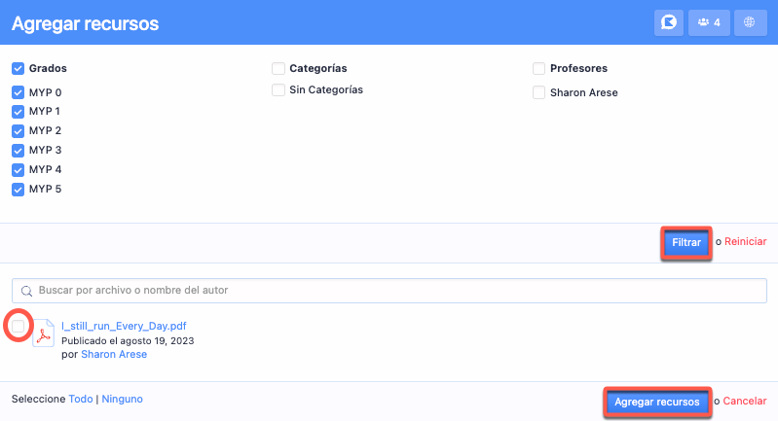Focus the file or author search field
This screenshot has height=421, width=778.
pyautogui.click(x=389, y=291)
